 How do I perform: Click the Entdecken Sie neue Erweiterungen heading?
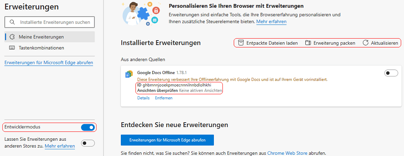point(174,125)
